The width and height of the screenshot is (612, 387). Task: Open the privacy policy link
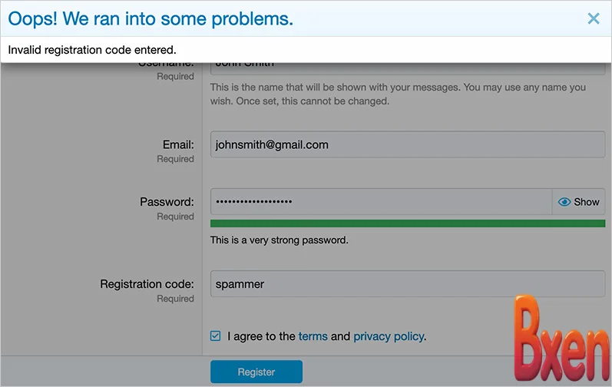click(389, 336)
